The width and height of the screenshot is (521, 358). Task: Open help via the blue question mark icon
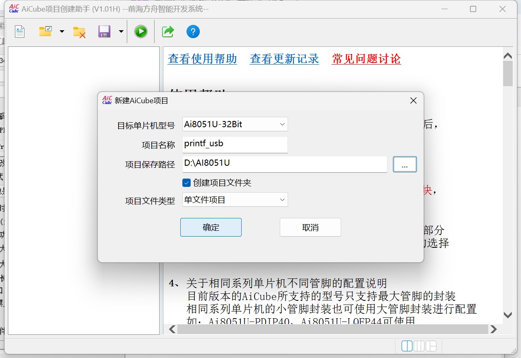[x=193, y=31]
